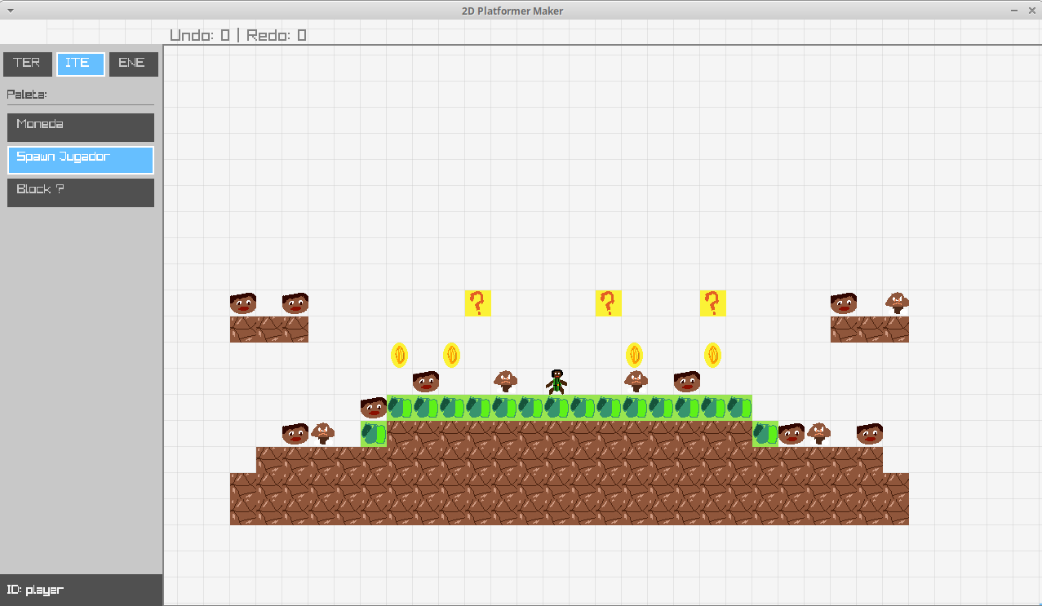Click the leftmost face enemy on top-left platform
Image resolution: width=1042 pixels, height=606 pixels.
[x=243, y=303]
